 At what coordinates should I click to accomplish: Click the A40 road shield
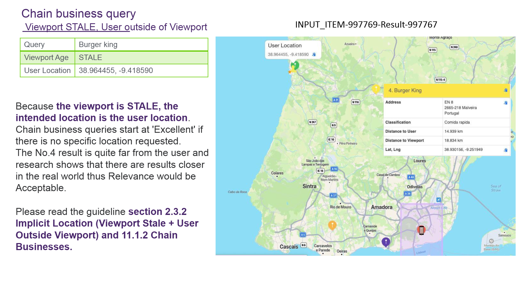[411, 177]
